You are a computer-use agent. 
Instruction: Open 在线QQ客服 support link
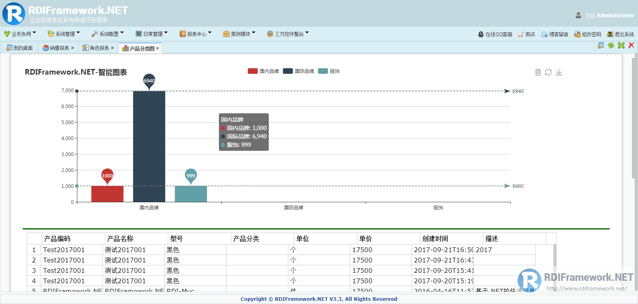[495, 34]
